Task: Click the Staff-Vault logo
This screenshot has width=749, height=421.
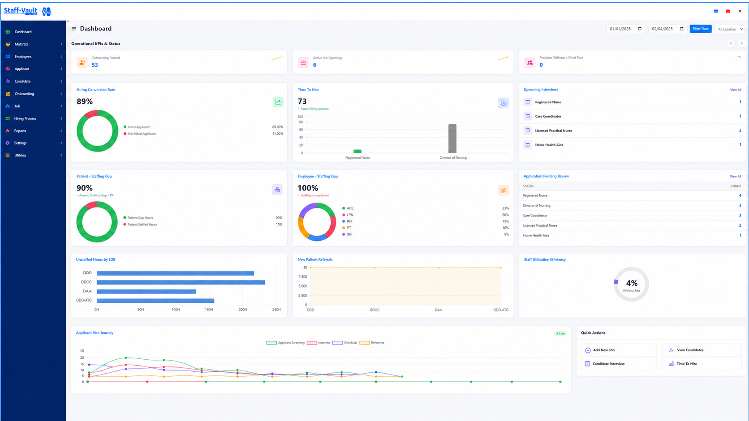Action: tap(28, 11)
